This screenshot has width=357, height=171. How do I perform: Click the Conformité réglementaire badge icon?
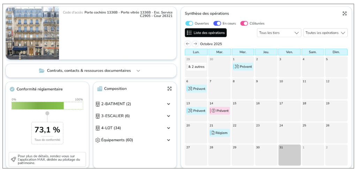point(12,89)
